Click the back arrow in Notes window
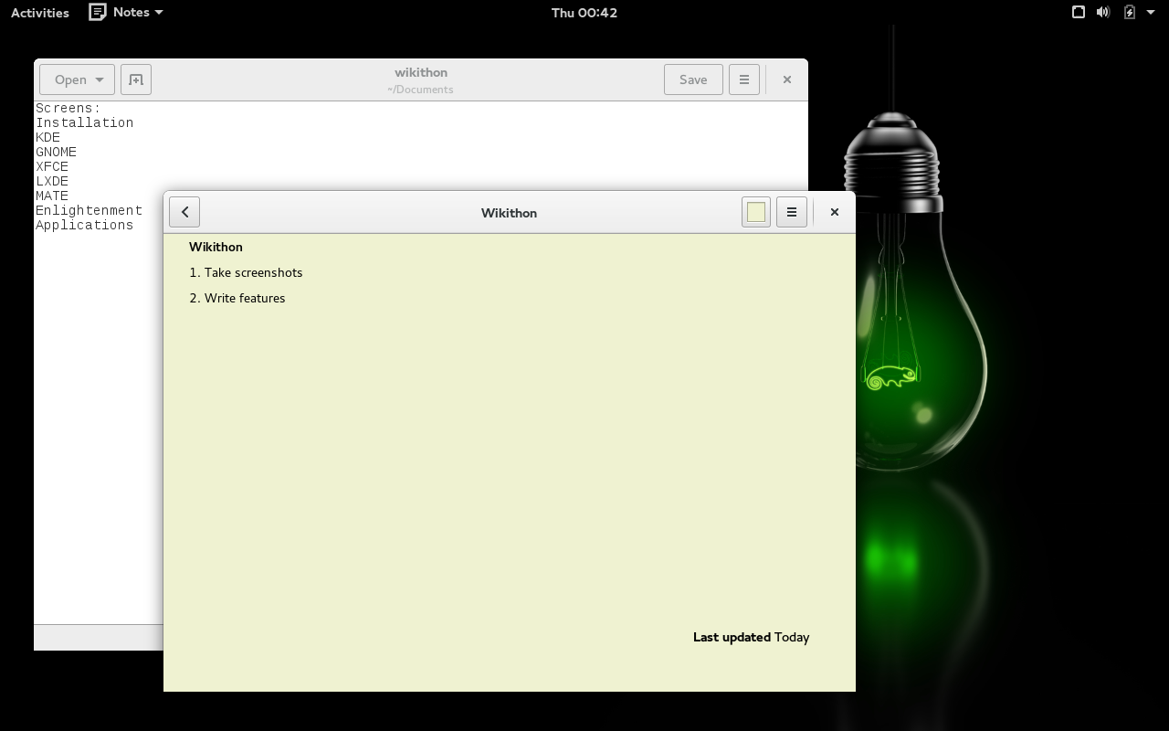The image size is (1169, 731). [184, 212]
